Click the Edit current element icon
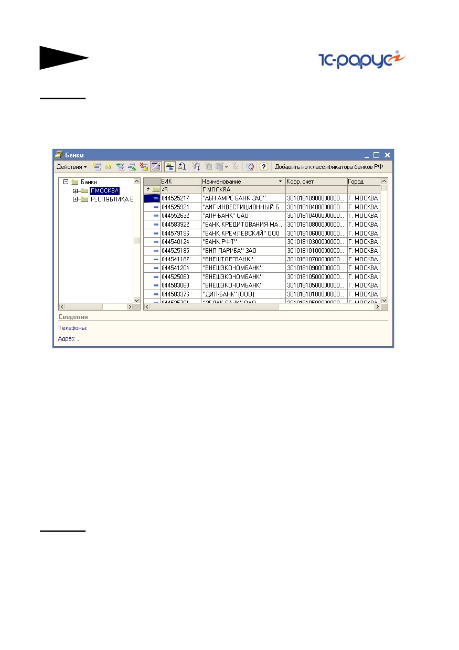Image resolution: width=459 pixels, height=650 pixels. tap(132, 167)
